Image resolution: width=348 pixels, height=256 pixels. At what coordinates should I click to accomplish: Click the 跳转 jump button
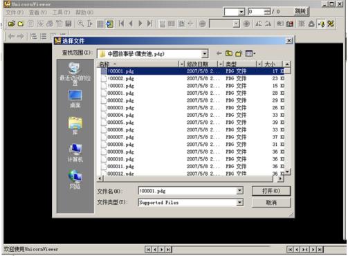[x=300, y=11]
